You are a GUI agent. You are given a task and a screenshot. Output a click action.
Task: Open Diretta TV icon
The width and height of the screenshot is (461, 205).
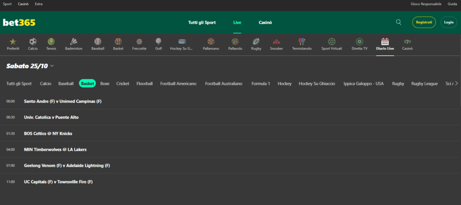[x=359, y=42]
